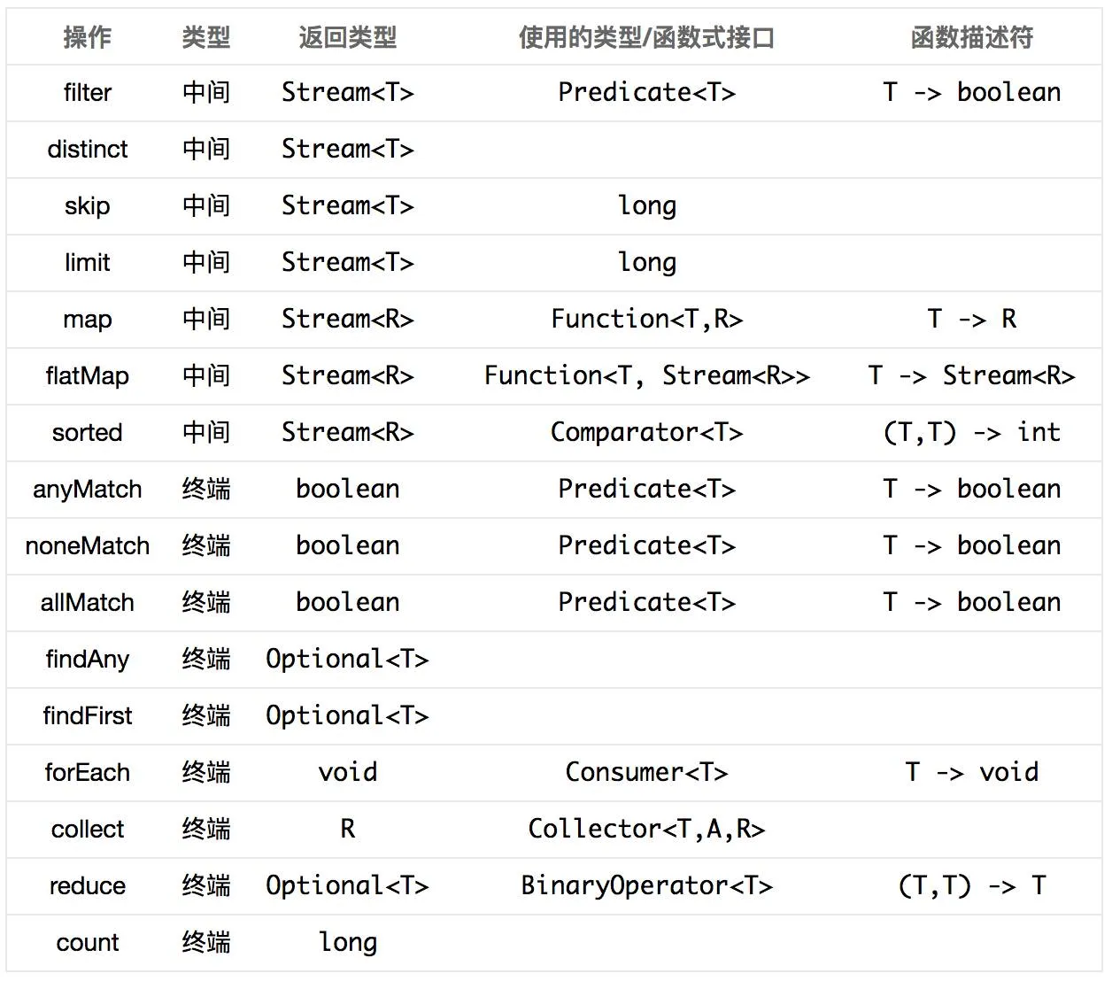Click the flatMap operation name
The height and width of the screenshot is (981, 1112).
[87, 376]
